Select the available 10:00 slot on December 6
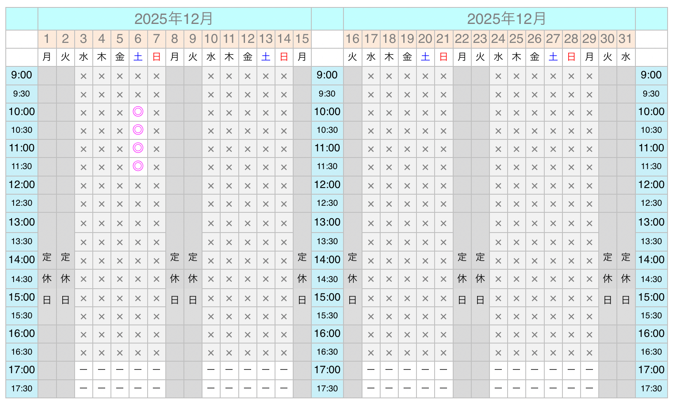This screenshot has width=675, height=414. pos(138,112)
